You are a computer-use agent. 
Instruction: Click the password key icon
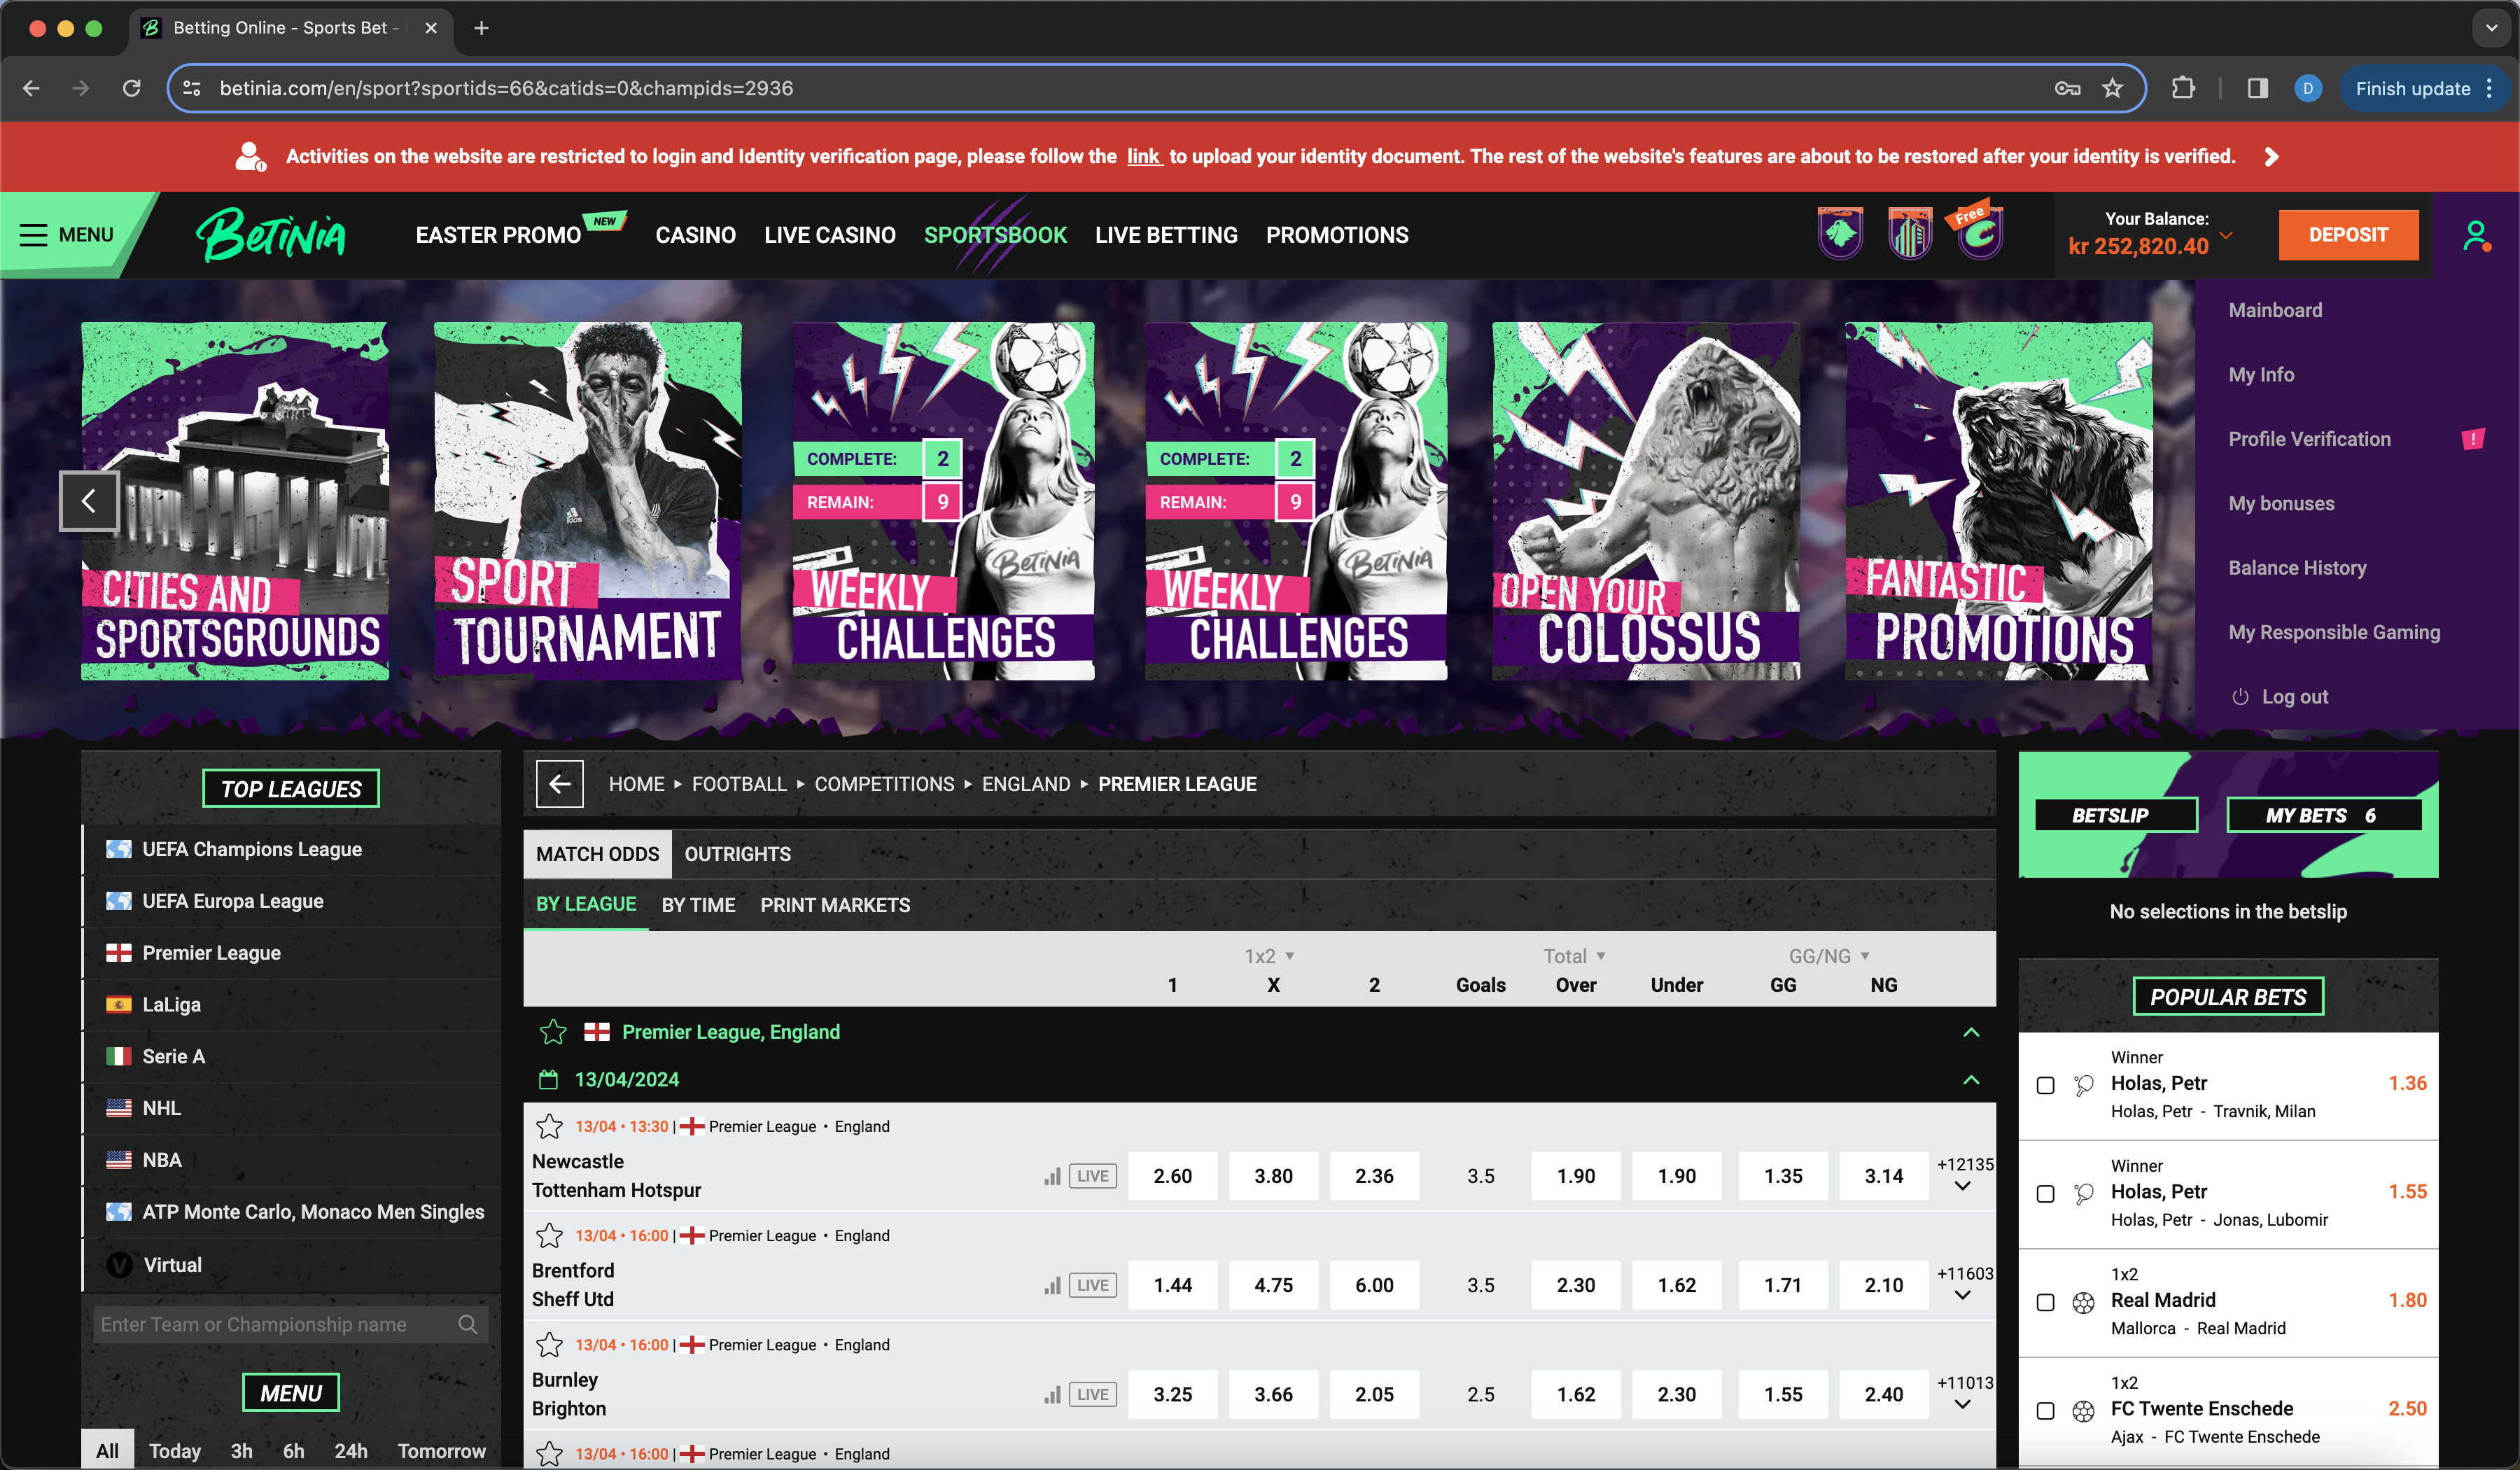pyautogui.click(x=2067, y=88)
